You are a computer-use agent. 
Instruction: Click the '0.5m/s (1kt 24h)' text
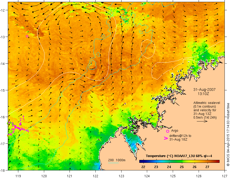click(205, 117)
